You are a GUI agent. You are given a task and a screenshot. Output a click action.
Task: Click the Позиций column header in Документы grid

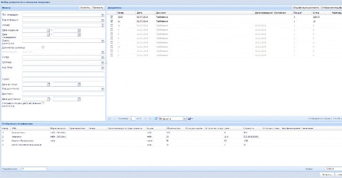pos(302,13)
